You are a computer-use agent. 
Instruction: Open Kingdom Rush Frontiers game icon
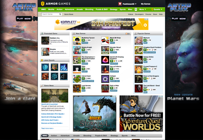139,50
